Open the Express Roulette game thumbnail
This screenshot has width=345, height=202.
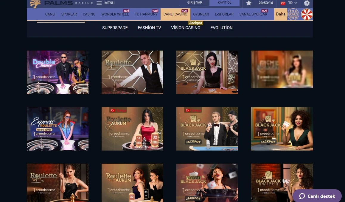click(x=57, y=129)
